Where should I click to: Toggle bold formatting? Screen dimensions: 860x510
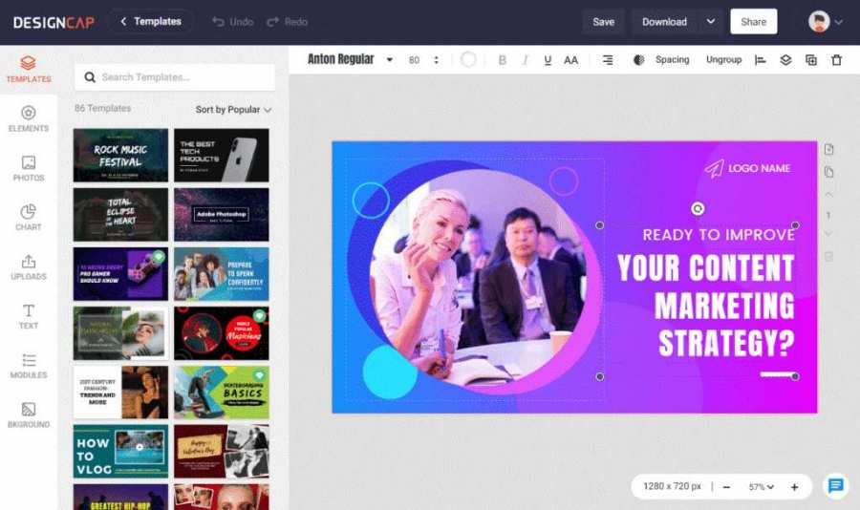coord(502,60)
